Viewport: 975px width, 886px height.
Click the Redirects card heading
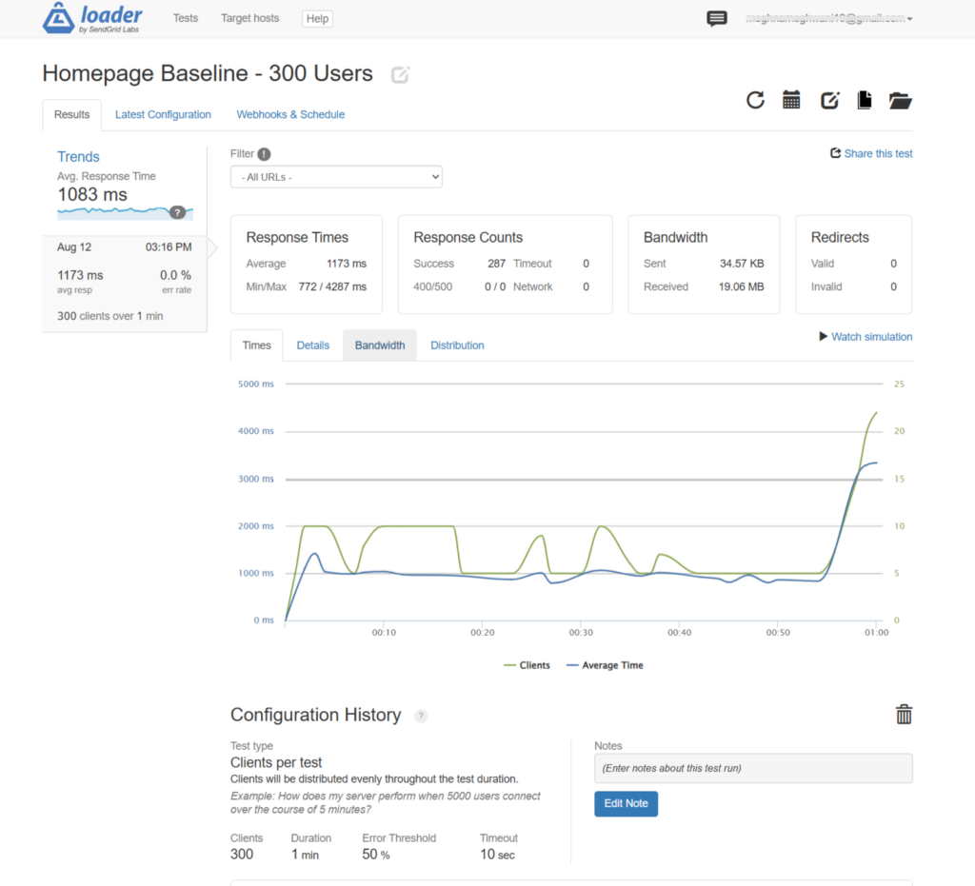pyautogui.click(x=840, y=237)
